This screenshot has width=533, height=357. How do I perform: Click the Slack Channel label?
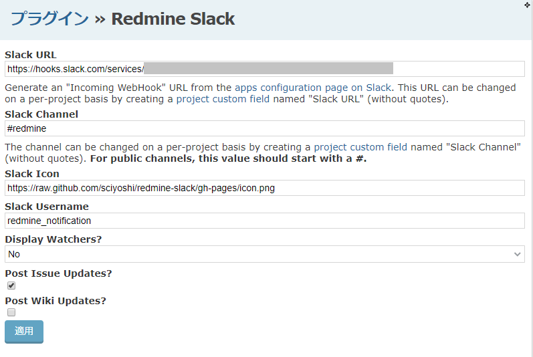pos(41,114)
